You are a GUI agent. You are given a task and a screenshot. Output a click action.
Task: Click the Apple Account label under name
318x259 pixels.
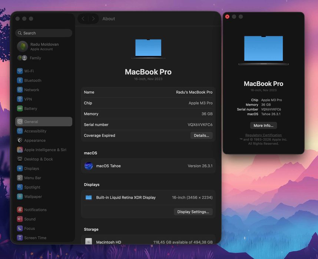coord(42,49)
